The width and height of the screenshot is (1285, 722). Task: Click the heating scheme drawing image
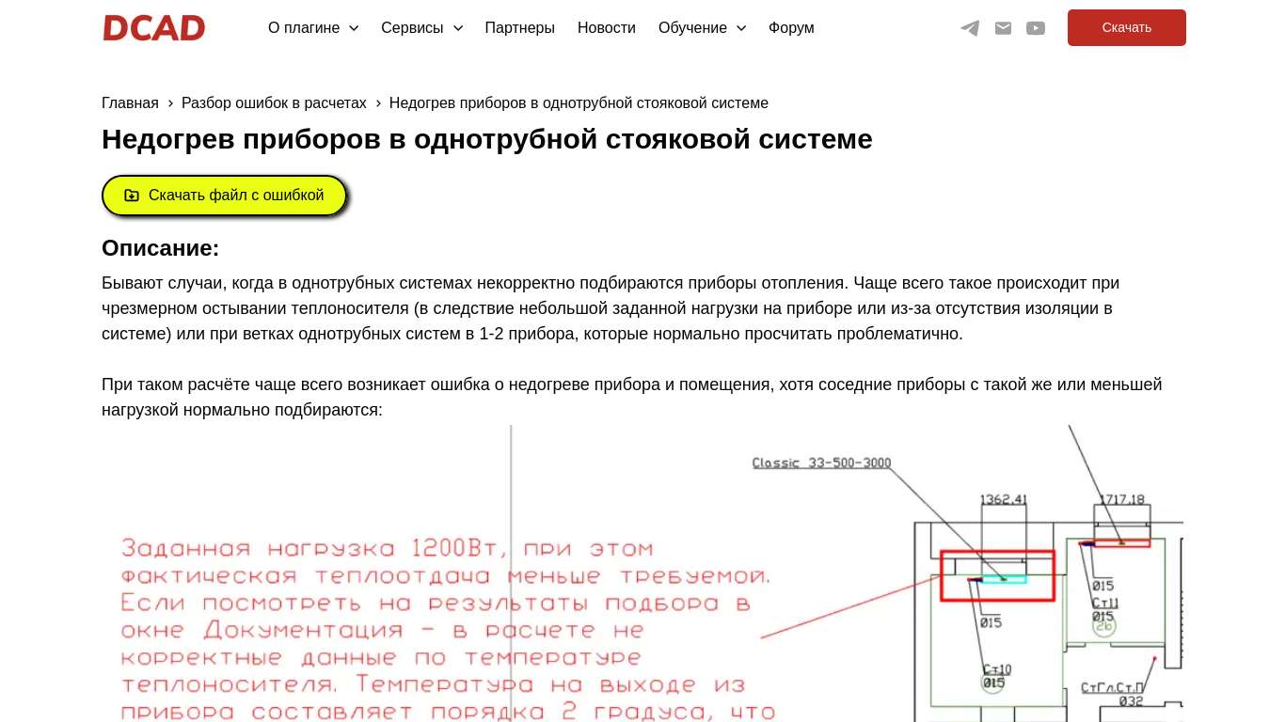pos(642,573)
